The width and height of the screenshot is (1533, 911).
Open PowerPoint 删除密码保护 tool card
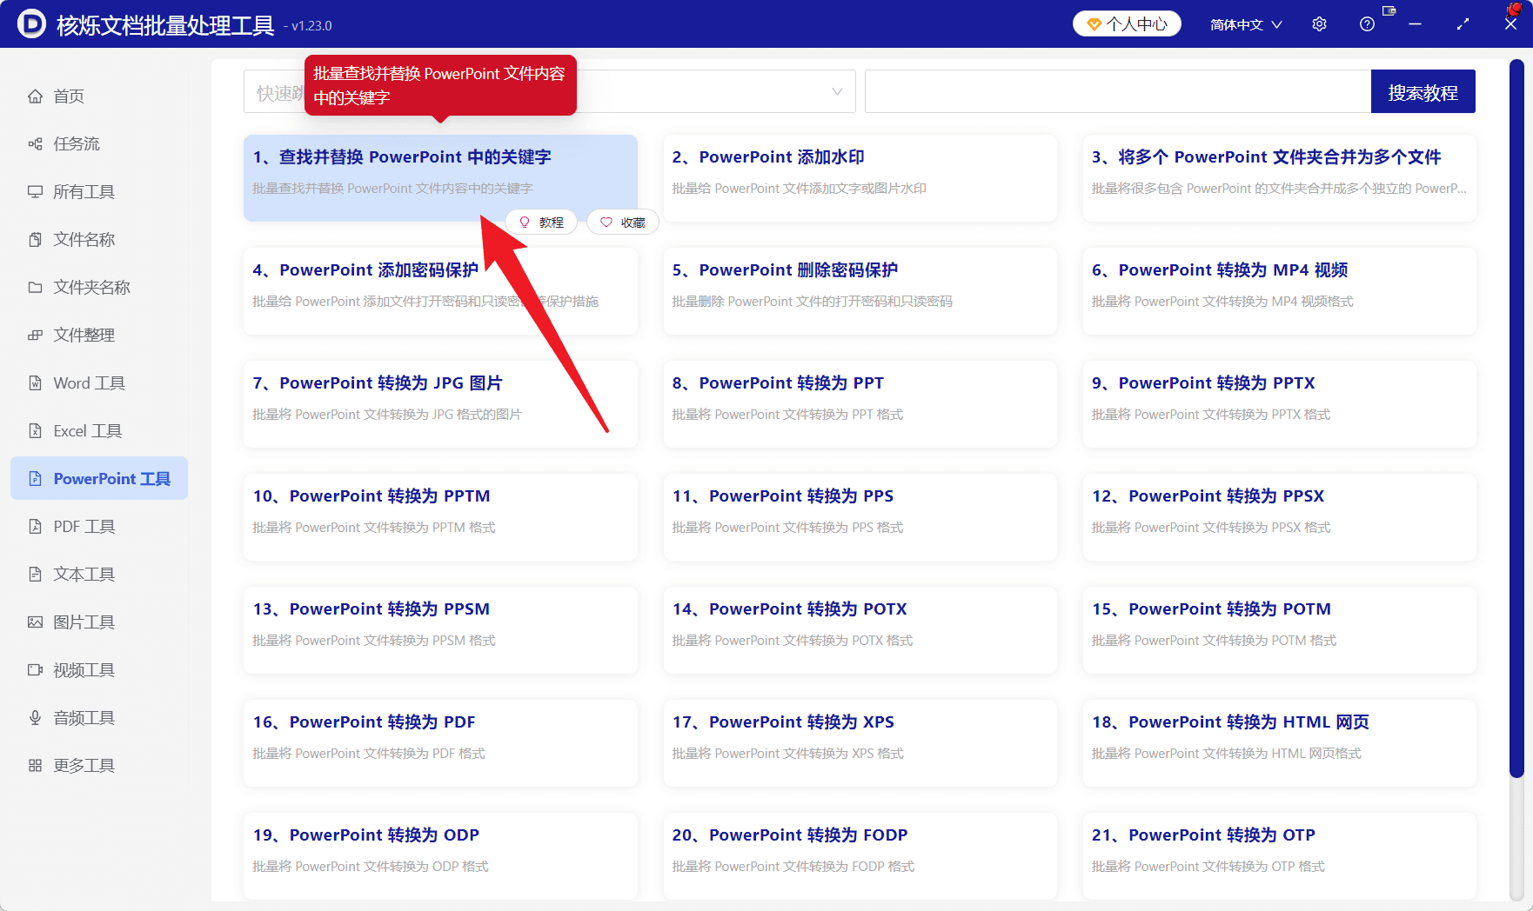point(860,291)
